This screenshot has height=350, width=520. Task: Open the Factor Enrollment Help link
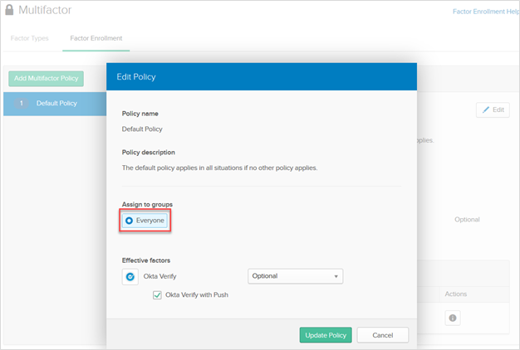coord(486,12)
